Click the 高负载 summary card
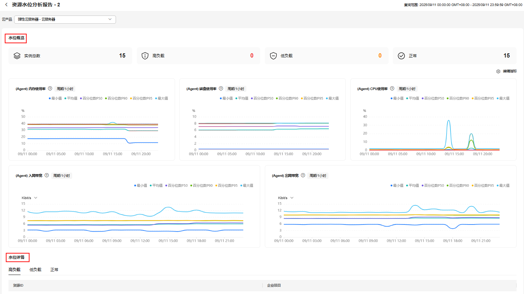This screenshot has width=524, height=294. coord(198,56)
